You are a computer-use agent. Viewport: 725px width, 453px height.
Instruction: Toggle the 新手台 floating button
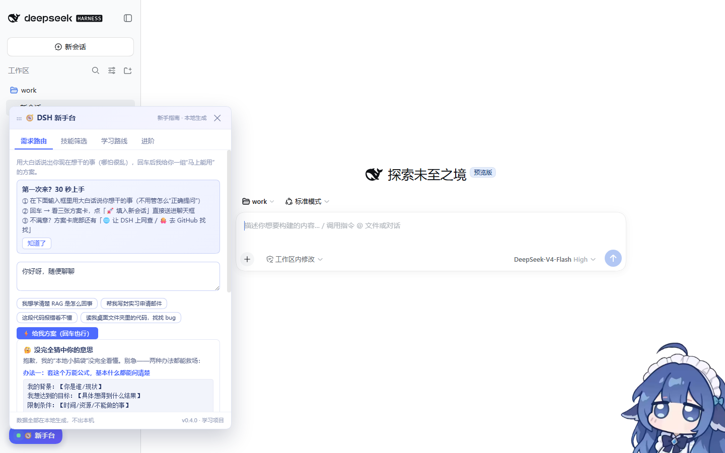(36, 435)
